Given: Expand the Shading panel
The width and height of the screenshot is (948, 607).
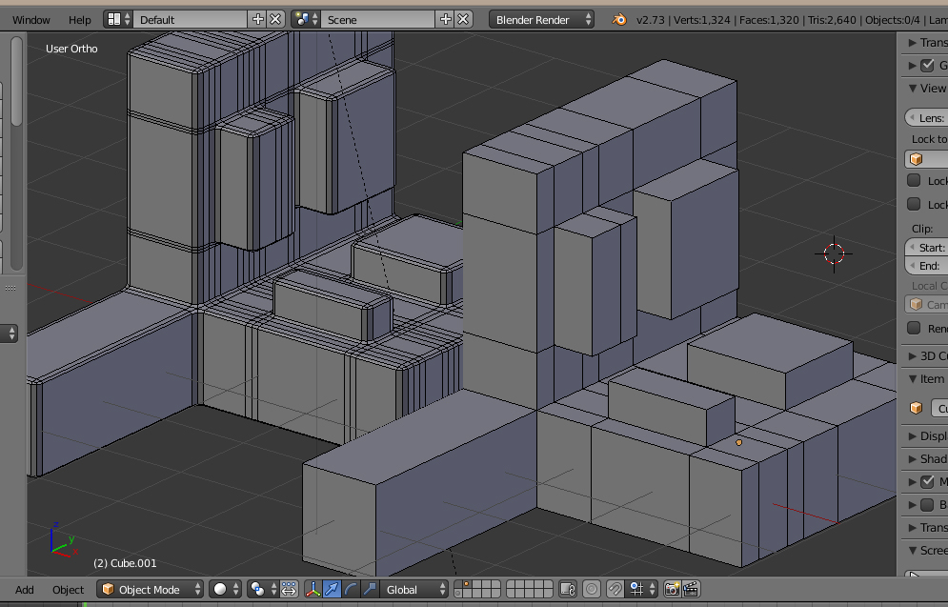Looking at the screenshot, I should click(x=913, y=459).
